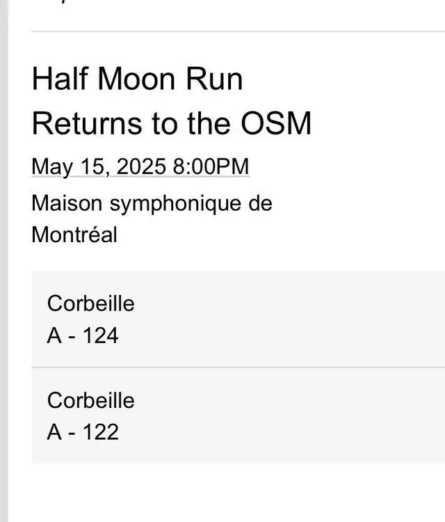The image size is (445, 522).
Task: Click the blank area below seat A - 122
Action: tap(238, 493)
